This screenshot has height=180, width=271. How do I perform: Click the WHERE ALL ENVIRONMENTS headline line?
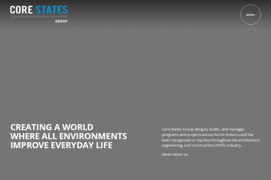click(68, 136)
